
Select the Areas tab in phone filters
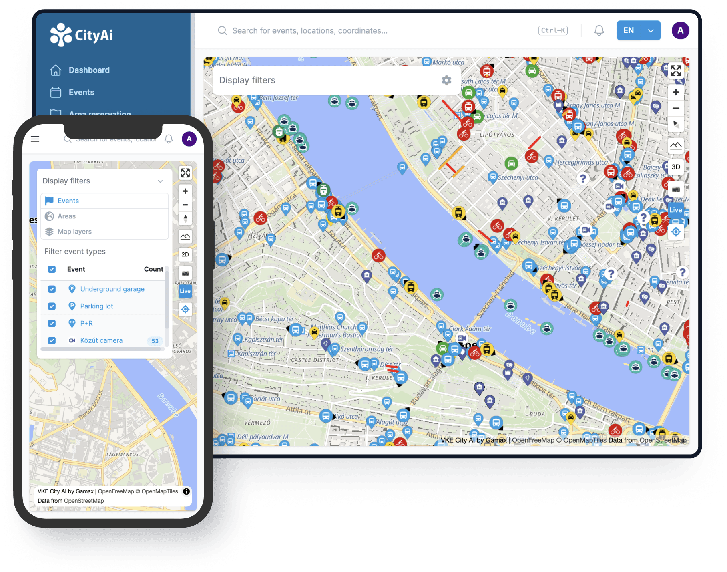(104, 216)
